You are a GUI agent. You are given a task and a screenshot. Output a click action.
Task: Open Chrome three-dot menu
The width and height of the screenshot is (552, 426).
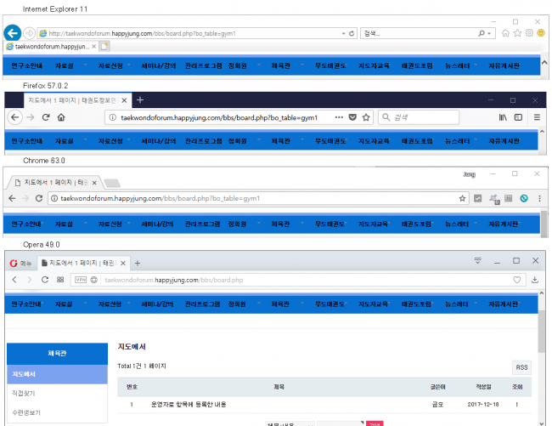(x=539, y=198)
